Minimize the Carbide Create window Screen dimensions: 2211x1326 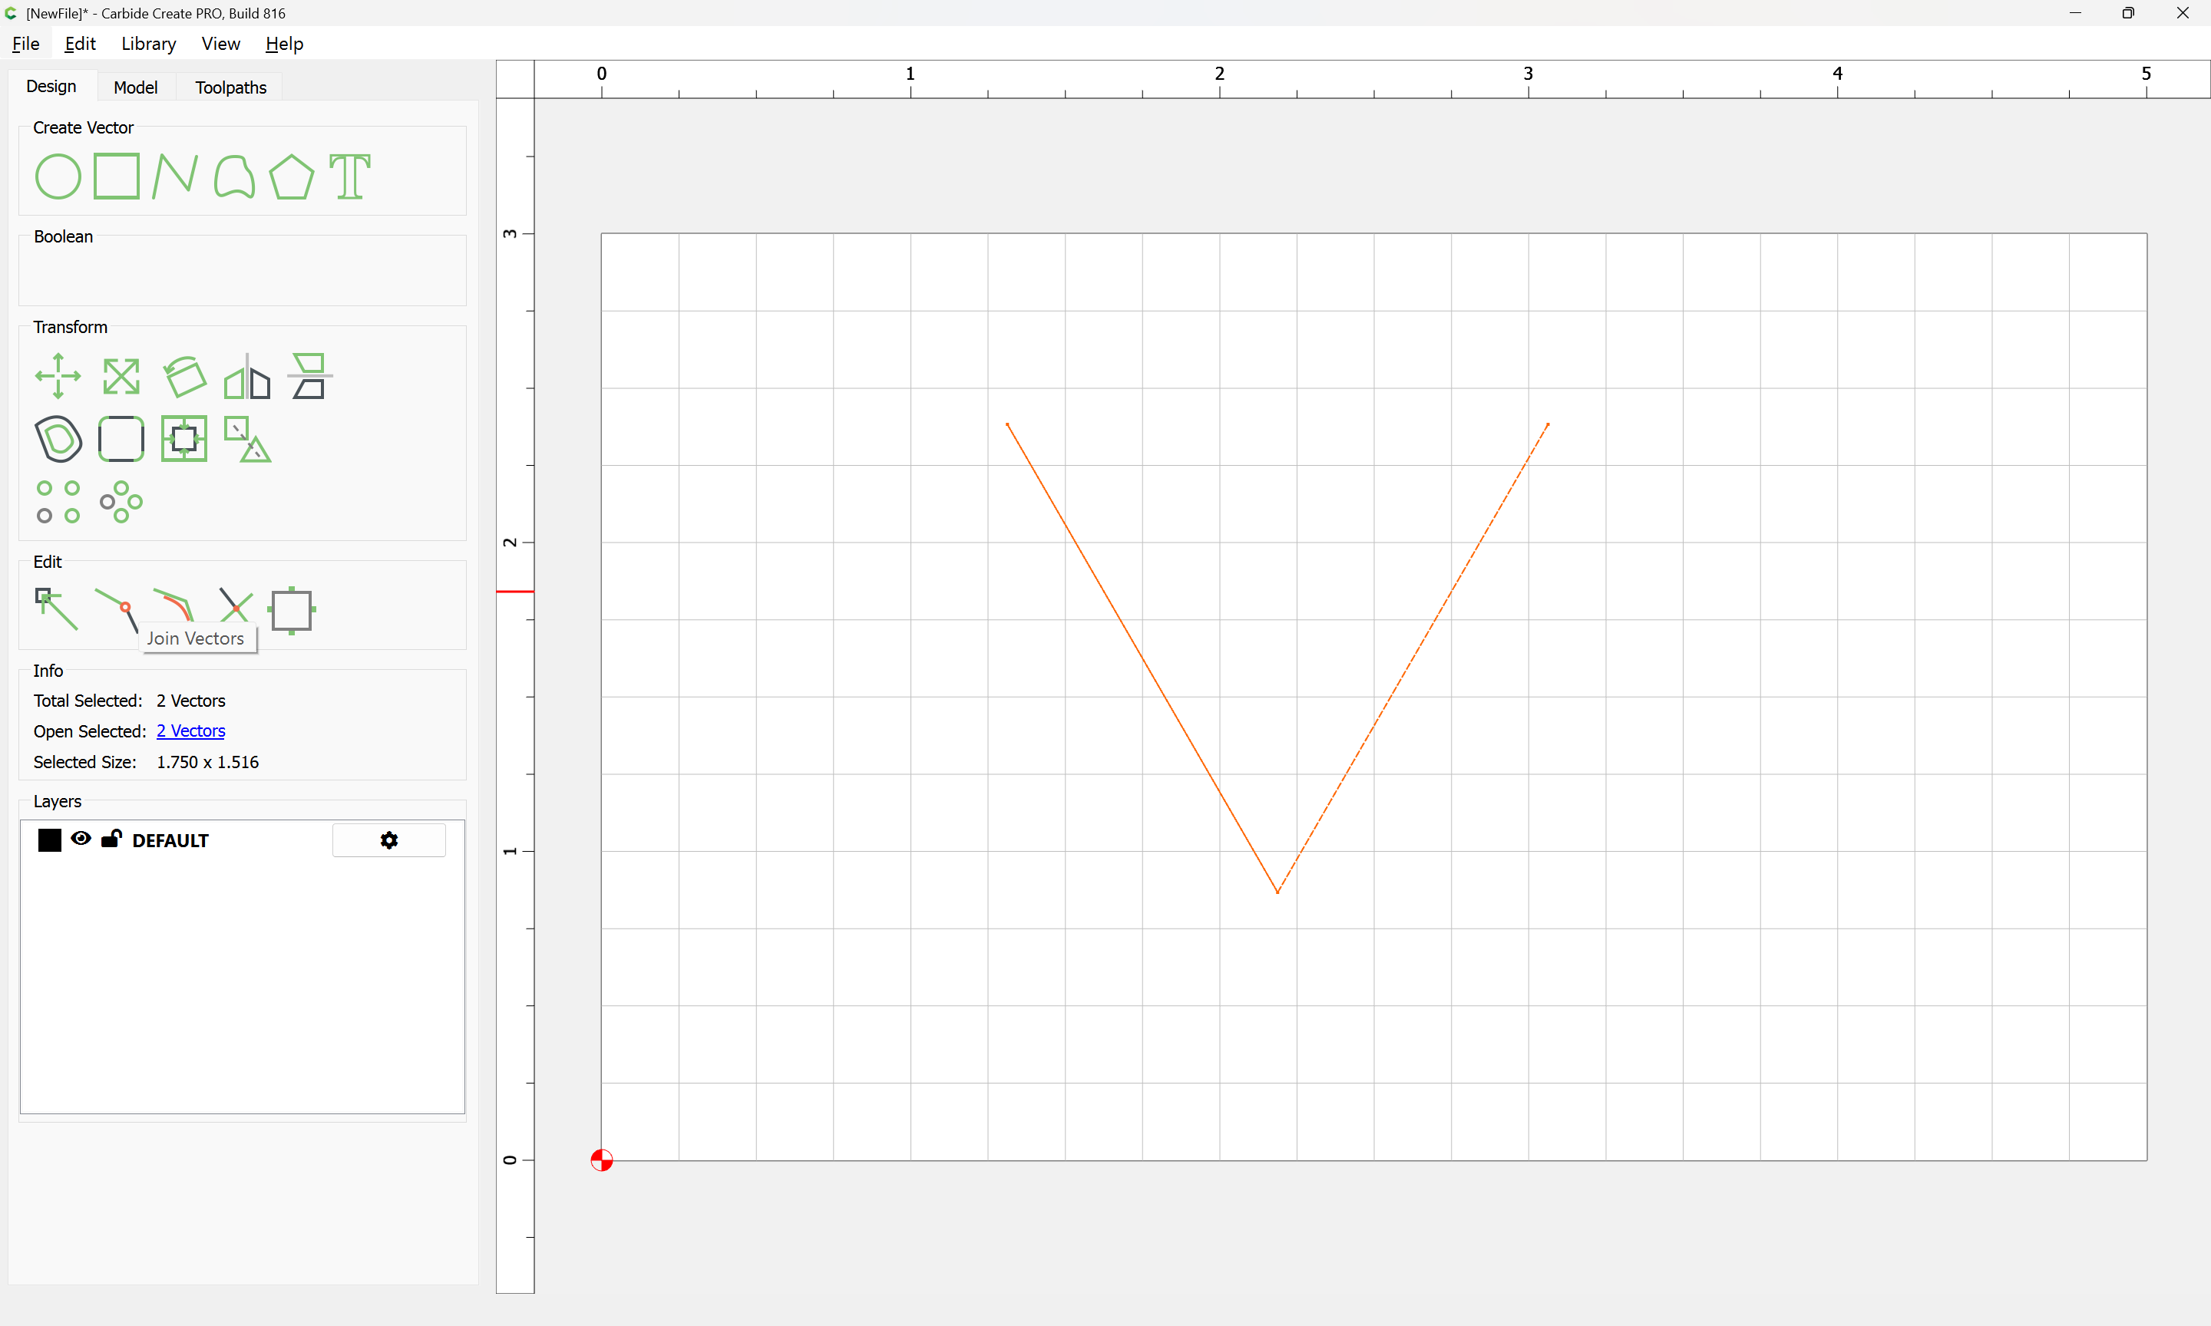coord(2075,13)
